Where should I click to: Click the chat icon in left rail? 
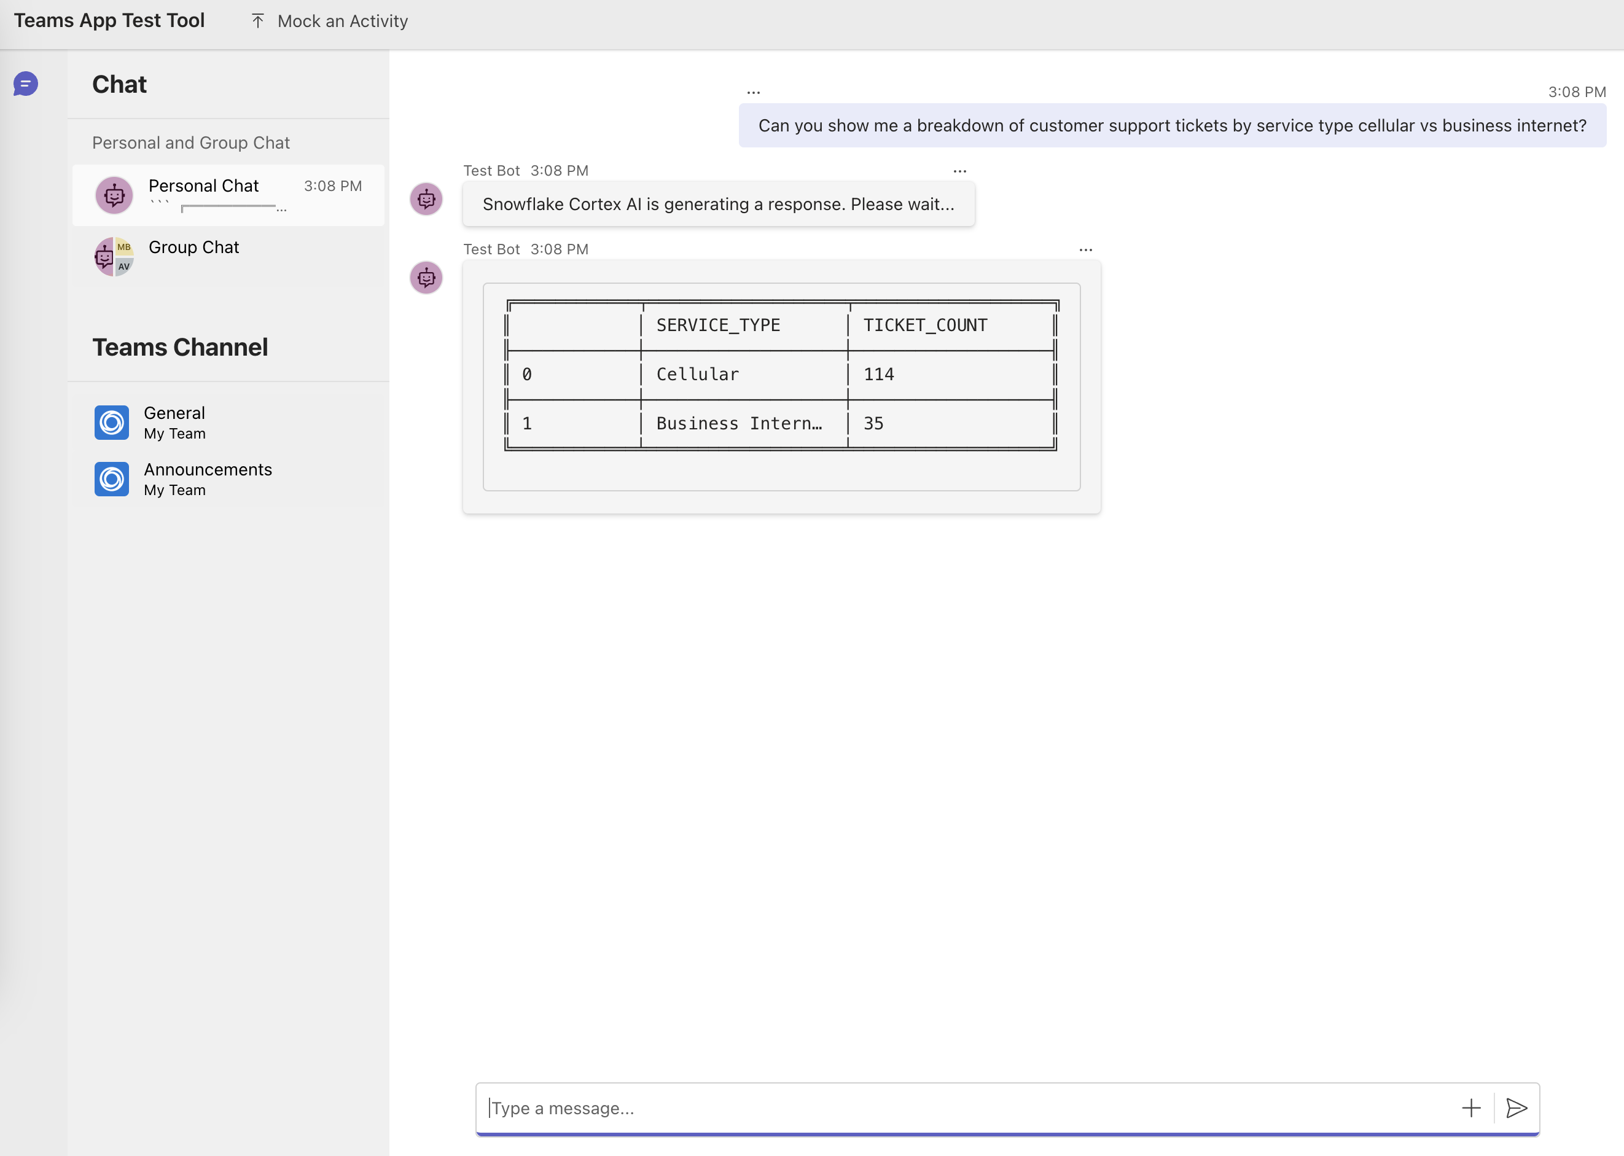click(26, 84)
